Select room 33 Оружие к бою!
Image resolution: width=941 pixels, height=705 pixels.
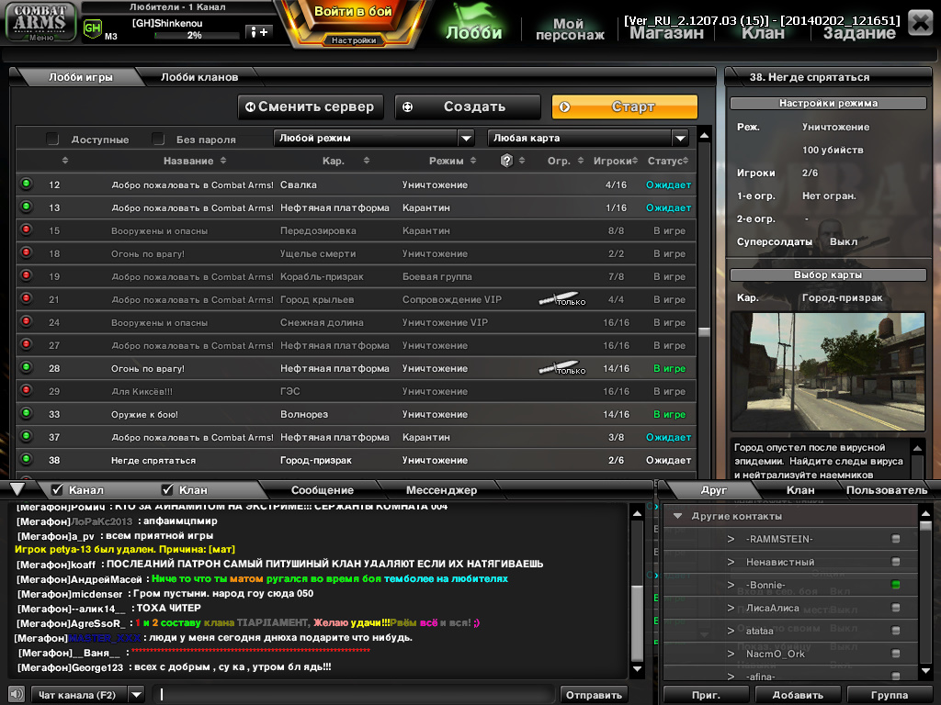[x=357, y=414]
